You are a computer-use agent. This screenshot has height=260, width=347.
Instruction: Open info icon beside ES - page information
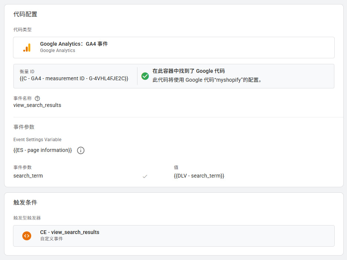(x=81, y=150)
